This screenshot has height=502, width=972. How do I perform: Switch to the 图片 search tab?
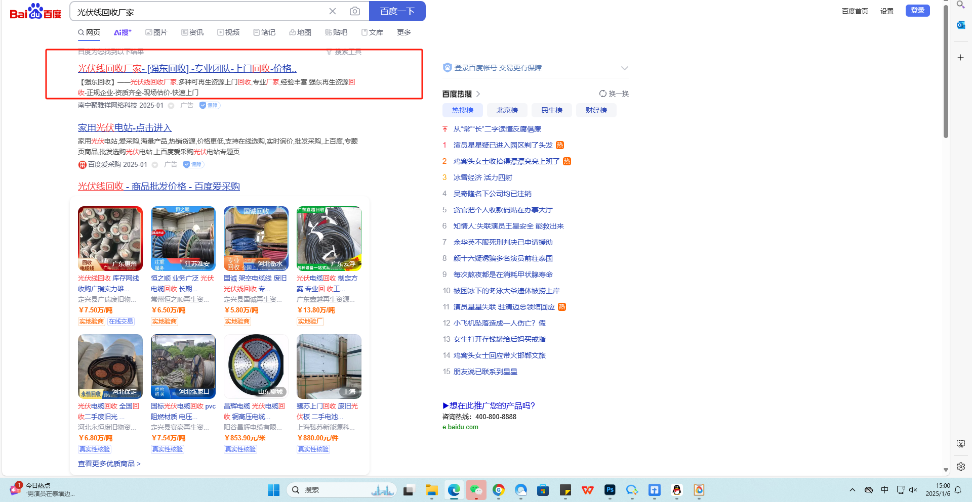156,32
